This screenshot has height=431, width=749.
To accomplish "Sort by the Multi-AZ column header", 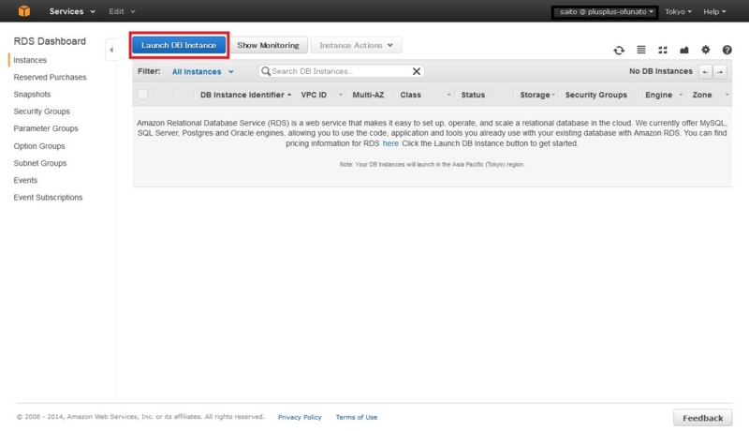I will (x=368, y=95).
